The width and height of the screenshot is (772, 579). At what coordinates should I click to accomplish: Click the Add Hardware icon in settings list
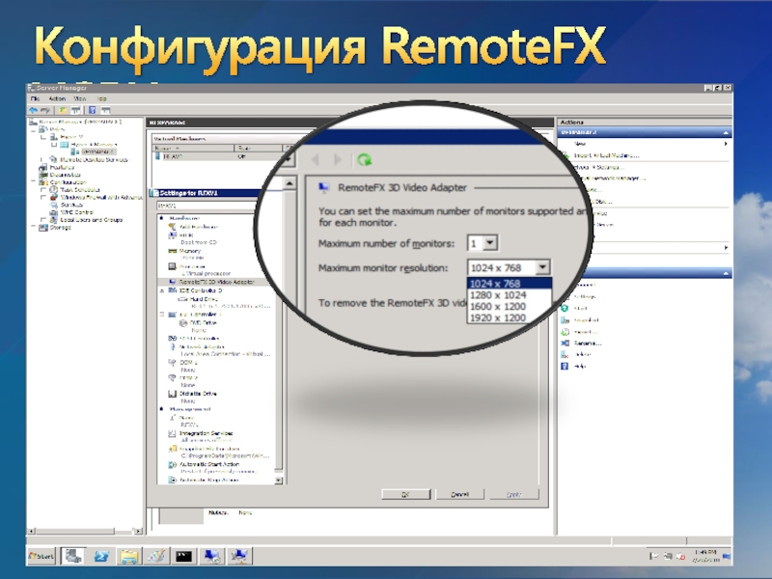pos(173,227)
